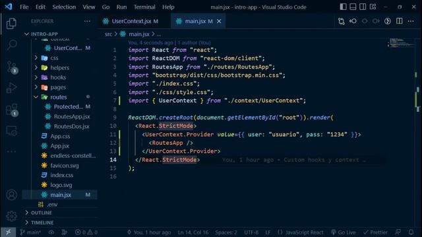Open the Selection menu
Screen dimensions: 422x237
pos(64,7)
